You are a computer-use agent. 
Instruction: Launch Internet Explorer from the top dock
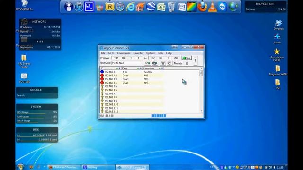130,7
